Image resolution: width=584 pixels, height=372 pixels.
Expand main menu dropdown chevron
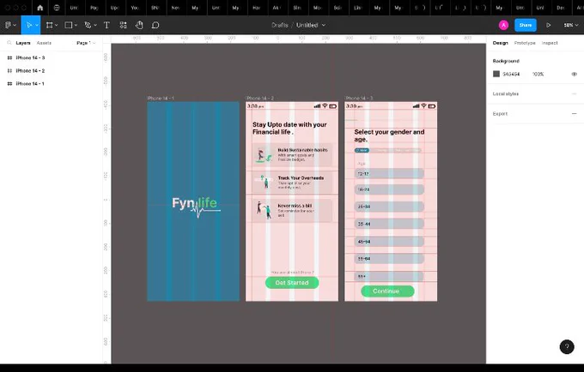(x=15, y=25)
